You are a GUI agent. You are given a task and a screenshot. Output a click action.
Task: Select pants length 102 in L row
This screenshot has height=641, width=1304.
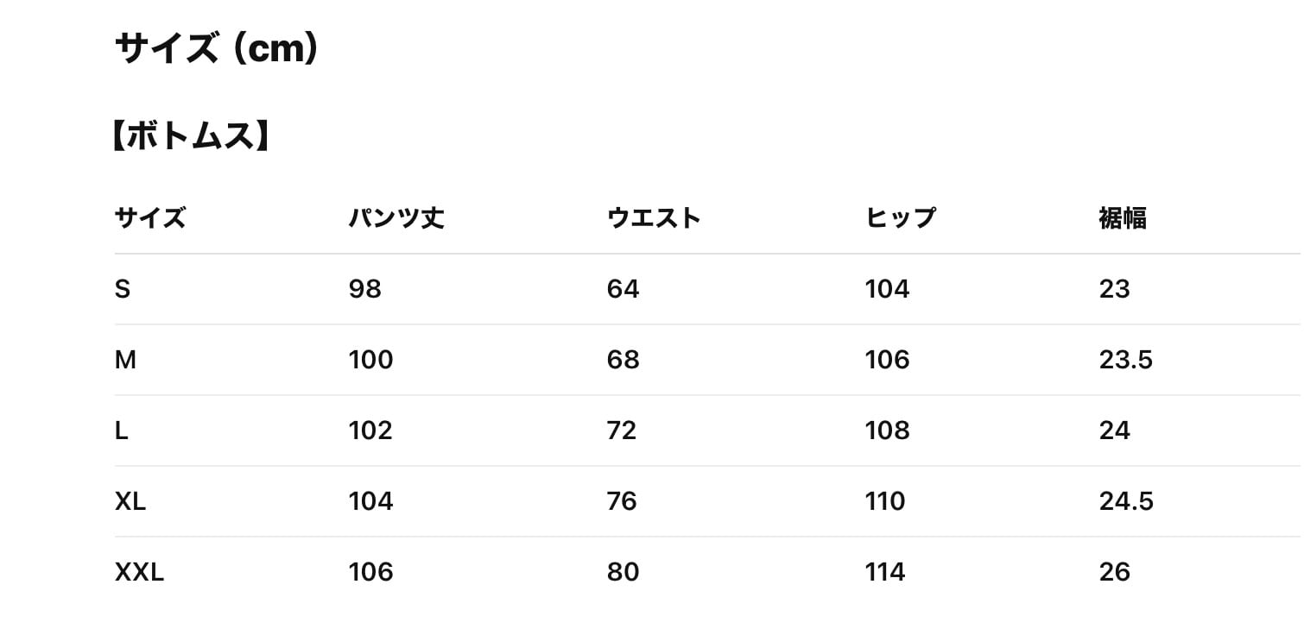370,430
